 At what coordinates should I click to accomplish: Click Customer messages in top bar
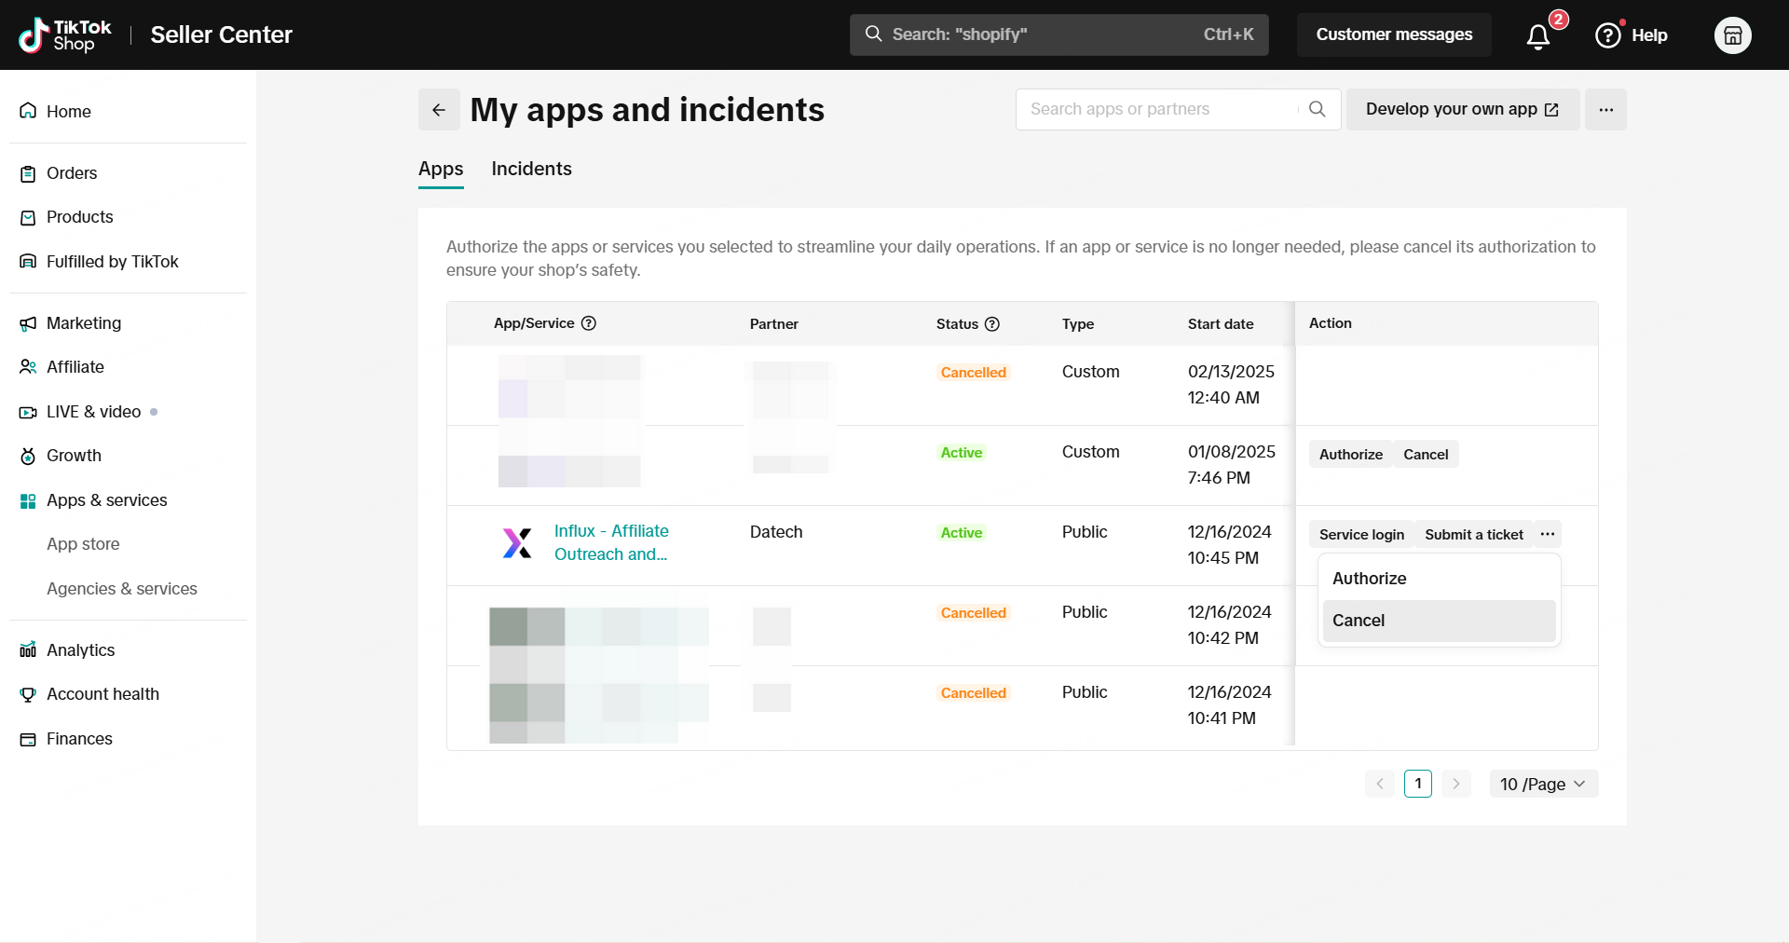click(x=1394, y=34)
